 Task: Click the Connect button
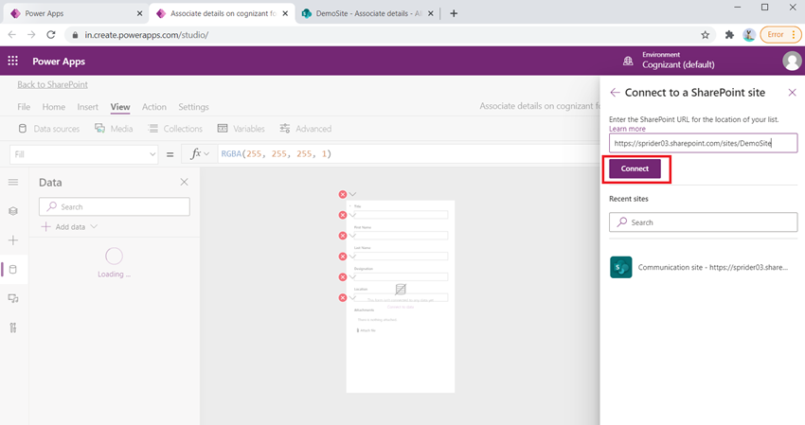point(635,168)
